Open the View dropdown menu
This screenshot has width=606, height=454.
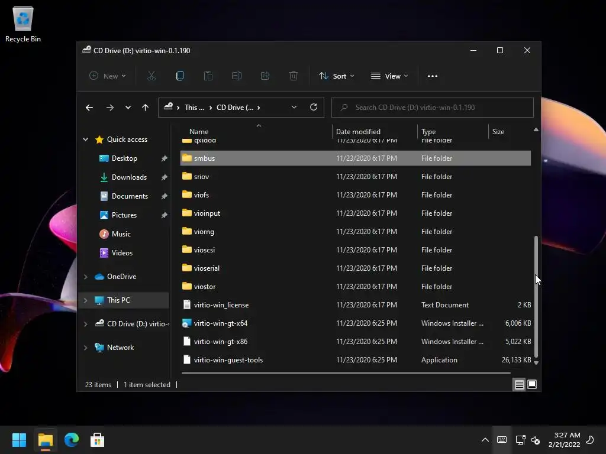tap(389, 76)
